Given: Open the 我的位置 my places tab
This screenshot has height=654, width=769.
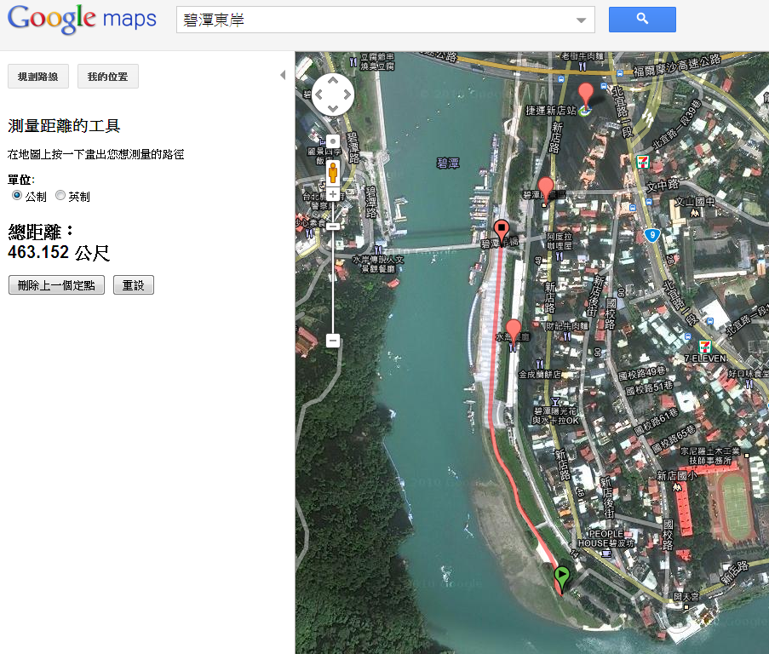Looking at the screenshot, I should pos(108,77).
